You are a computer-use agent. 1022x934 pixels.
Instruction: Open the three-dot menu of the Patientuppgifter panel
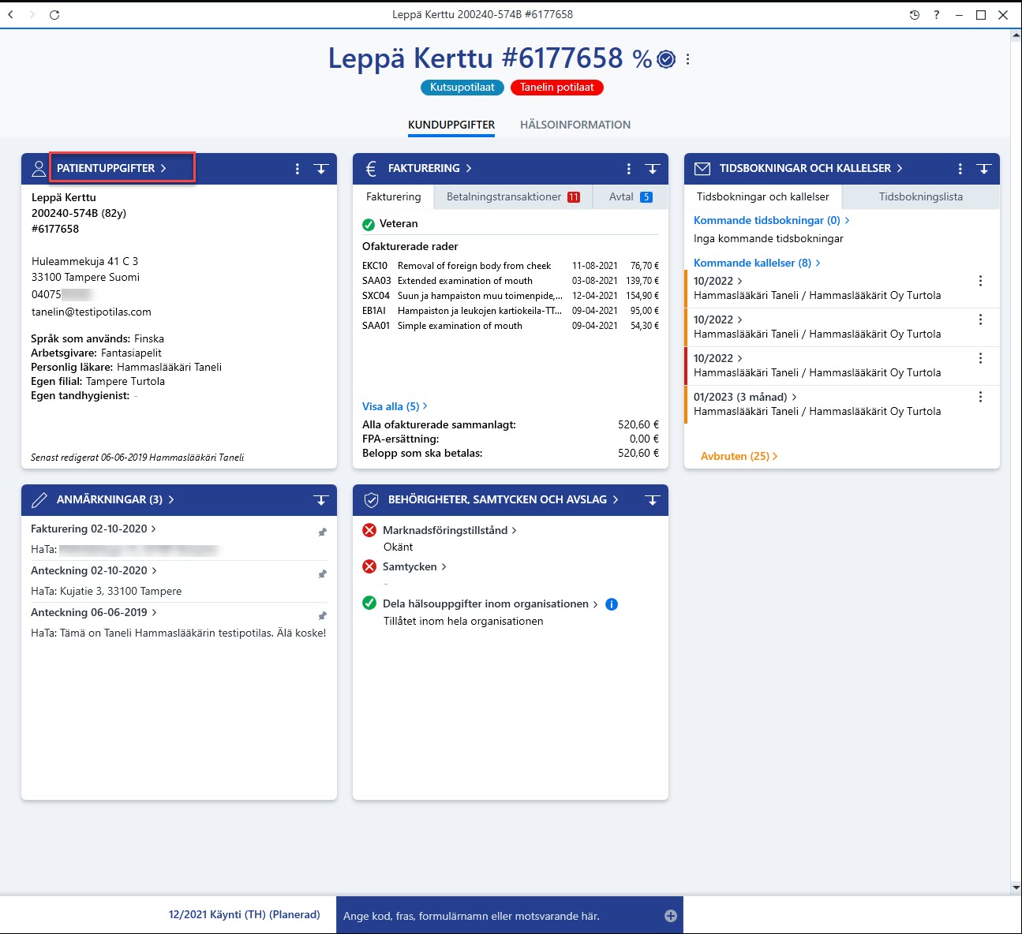298,169
